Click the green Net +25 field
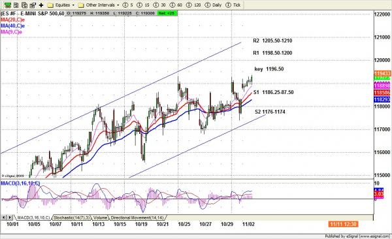Viewport: 392px width, 239px height. 167,13
